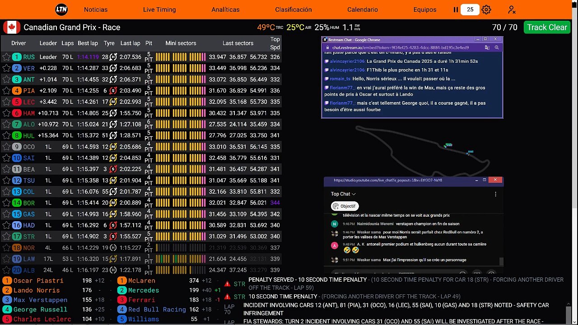Screen dimensions: 578x325
Task: Click Restream Chat window favicon
Action: (325, 40)
